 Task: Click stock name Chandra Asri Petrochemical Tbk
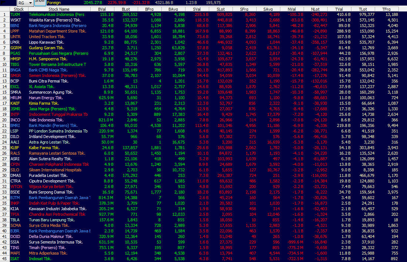pyautogui.click(x=57, y=214)
